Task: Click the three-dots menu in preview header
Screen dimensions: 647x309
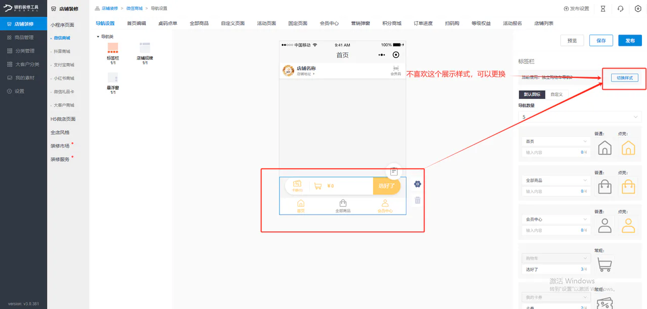Action: [x=382, y=54]
